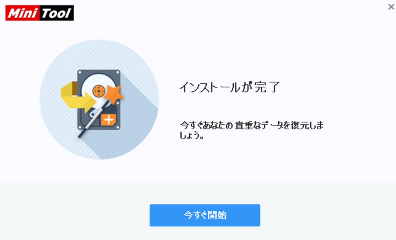
Task: Click the black Tool part of the logo
Action: (x=57, y=13)
